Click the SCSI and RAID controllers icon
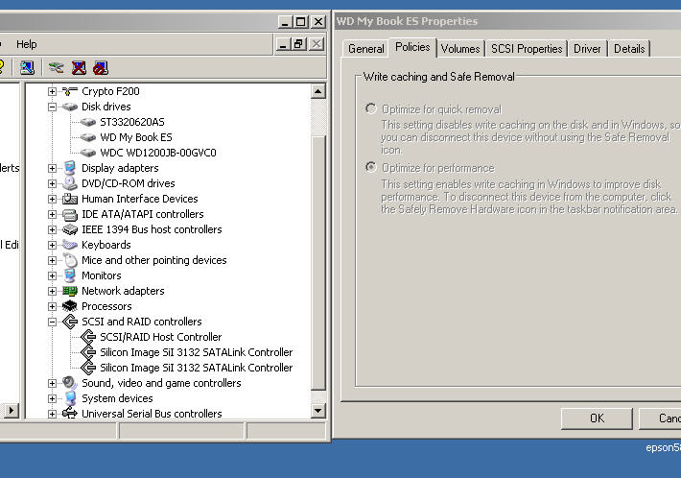This screenshot has height=478, width=681. [x=69, y=322]
